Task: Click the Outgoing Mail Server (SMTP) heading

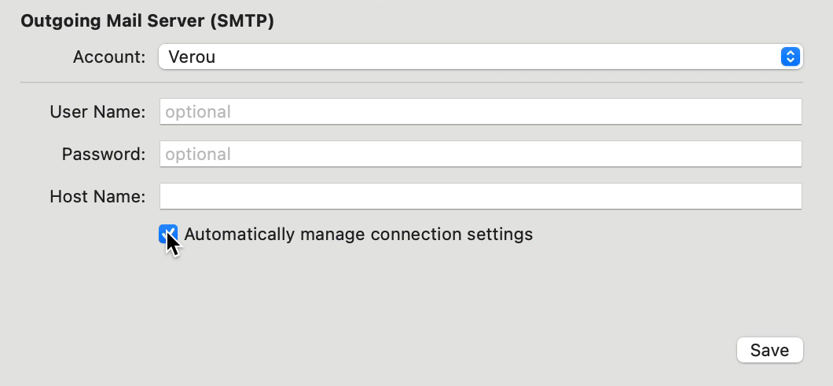Action: [x=147, y=21]
